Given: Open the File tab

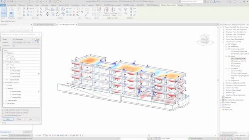Looking at the screenshot, I should click(3, 5).
